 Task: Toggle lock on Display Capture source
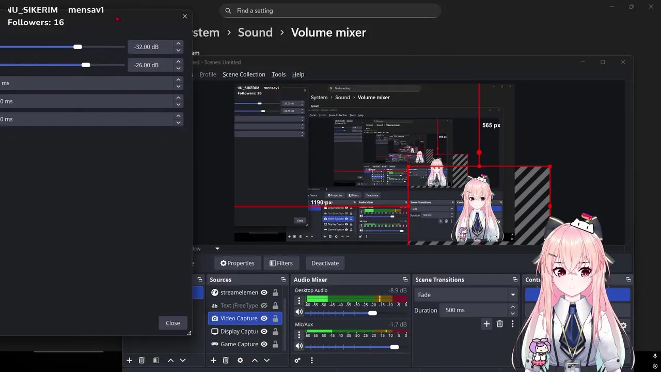(275, 331)
